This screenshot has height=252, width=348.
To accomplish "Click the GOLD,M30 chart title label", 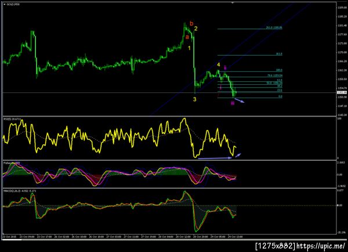I will pyautogui.click(x=13, y=4).
